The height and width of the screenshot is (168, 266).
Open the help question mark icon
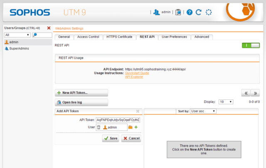pos(190,12)
